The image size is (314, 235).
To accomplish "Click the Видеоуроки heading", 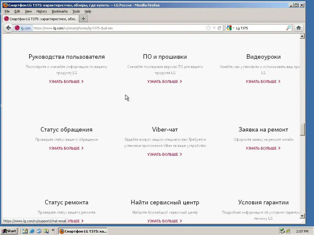I will coord(263,57).
